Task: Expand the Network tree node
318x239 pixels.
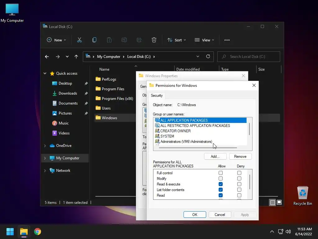Action: [x=45, y=171]
